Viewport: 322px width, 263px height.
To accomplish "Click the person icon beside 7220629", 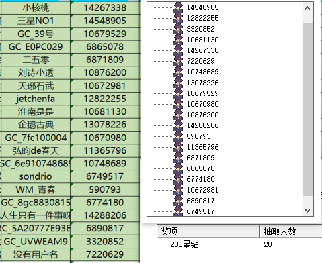I will click(178, 61).
